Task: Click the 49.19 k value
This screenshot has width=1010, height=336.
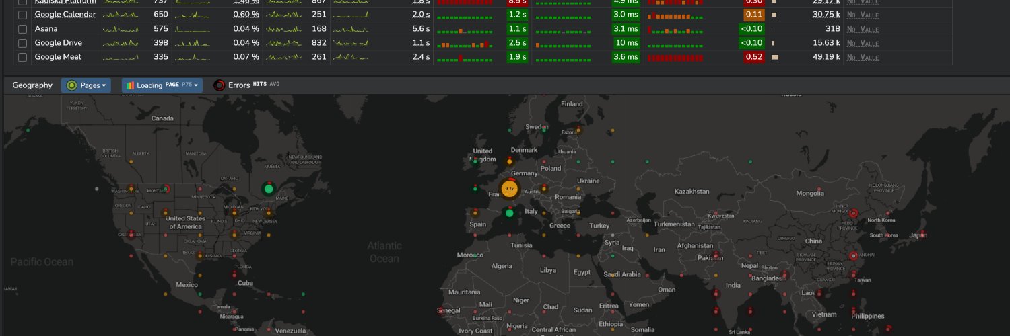Action: coord(826,57)
